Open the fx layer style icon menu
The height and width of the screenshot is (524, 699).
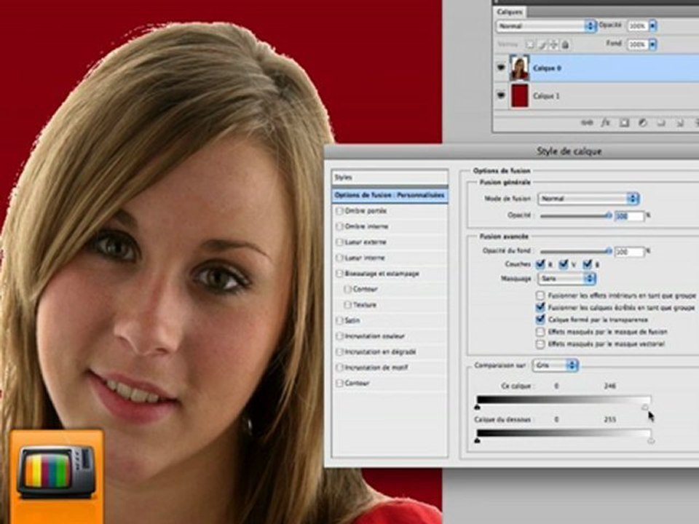click(605, 122)
